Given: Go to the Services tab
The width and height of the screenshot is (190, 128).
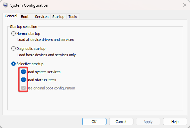Looking at the screenshot, I should click(x=42, y=17).
